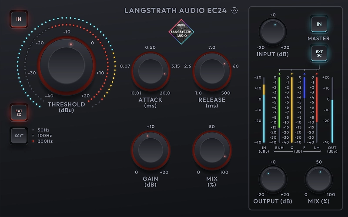This screenshot has width=348, height=217.
Task: Click the THRESHOLD (dBu) label
Action: [67, 107]
